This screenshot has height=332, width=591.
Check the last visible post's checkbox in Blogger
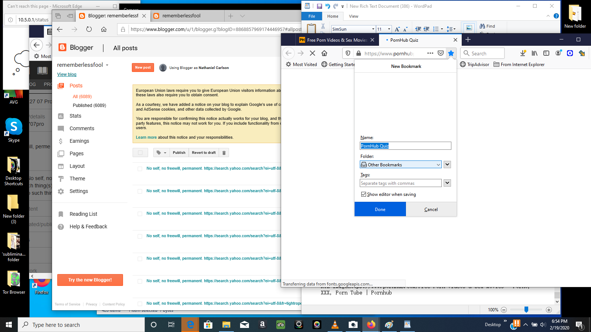(140, 304)
